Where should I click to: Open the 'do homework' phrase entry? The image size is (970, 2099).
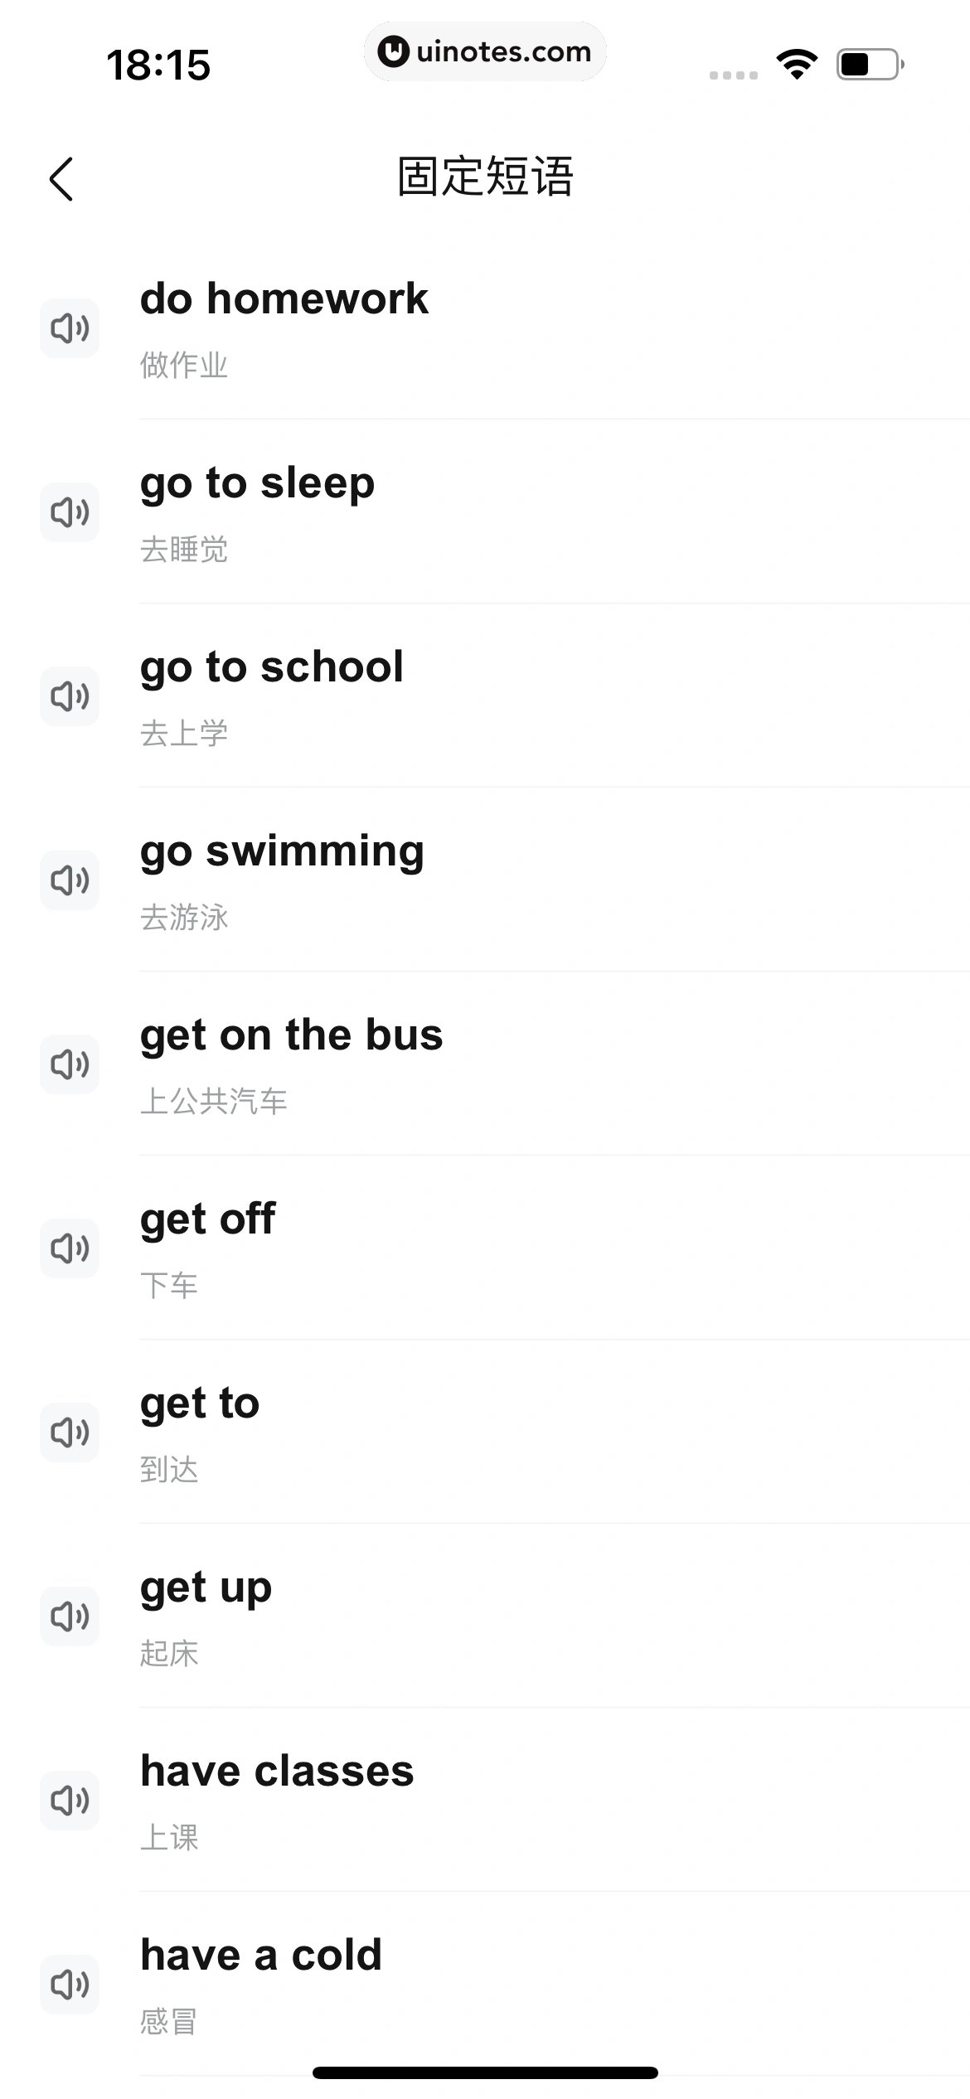point(284,299)
